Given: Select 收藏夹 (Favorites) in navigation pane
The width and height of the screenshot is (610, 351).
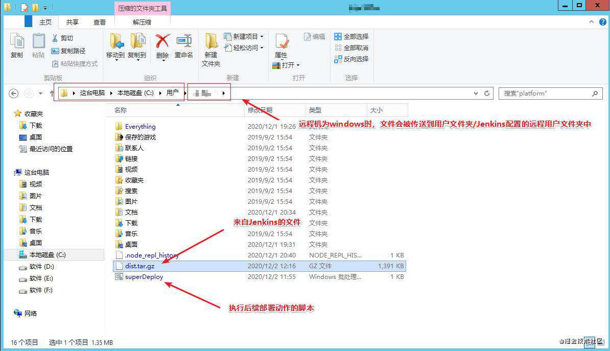Looking at the screenshot, I should 29,113.
